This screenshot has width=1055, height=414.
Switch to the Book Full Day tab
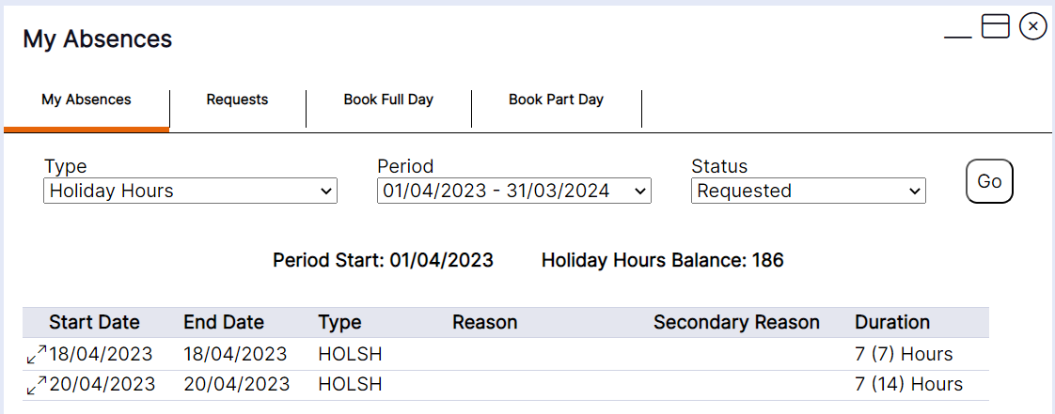click(388, 100)
